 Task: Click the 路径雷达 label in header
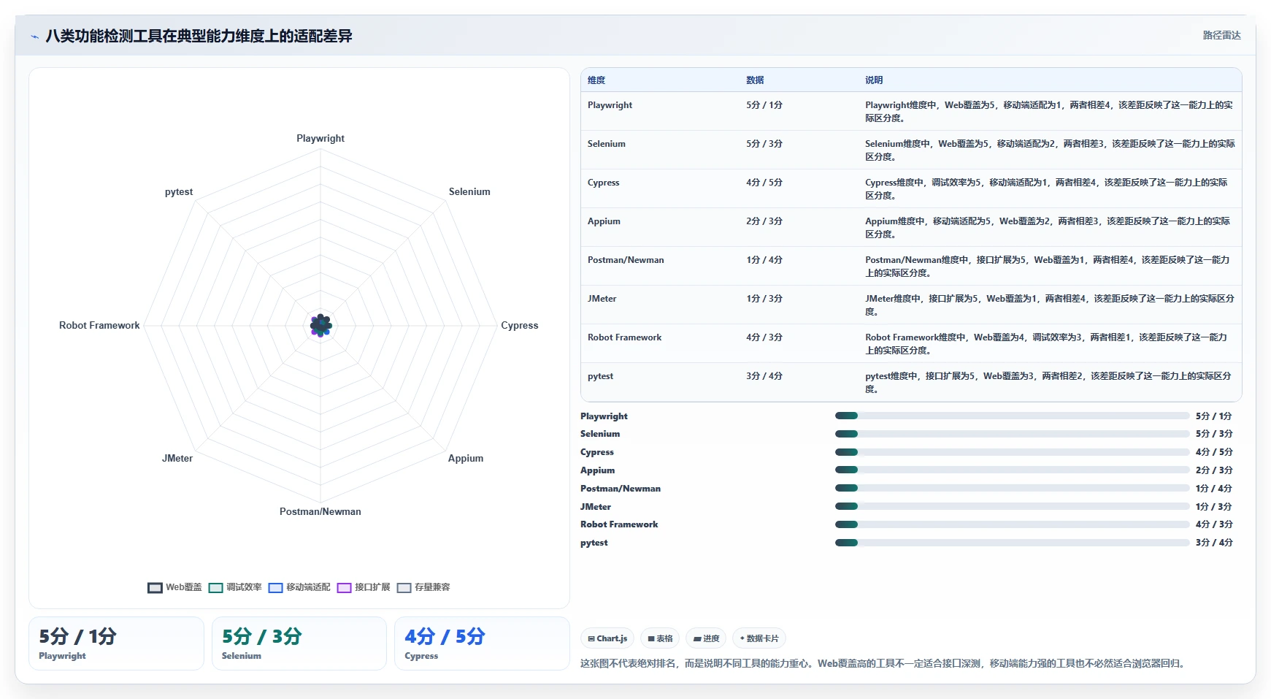tap(1221, 35)
